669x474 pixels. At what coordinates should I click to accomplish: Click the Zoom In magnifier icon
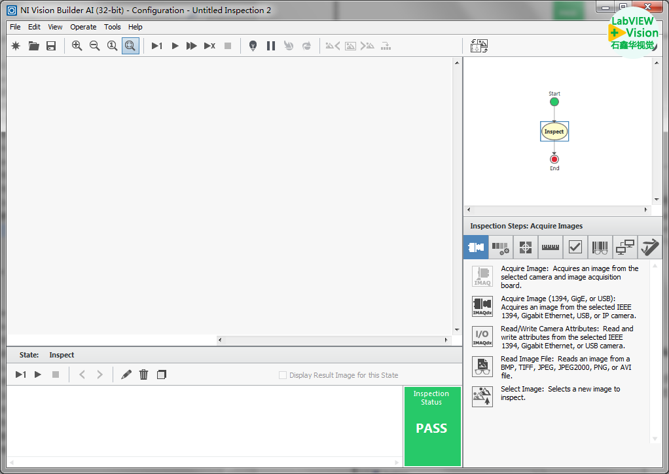point(77,46)
